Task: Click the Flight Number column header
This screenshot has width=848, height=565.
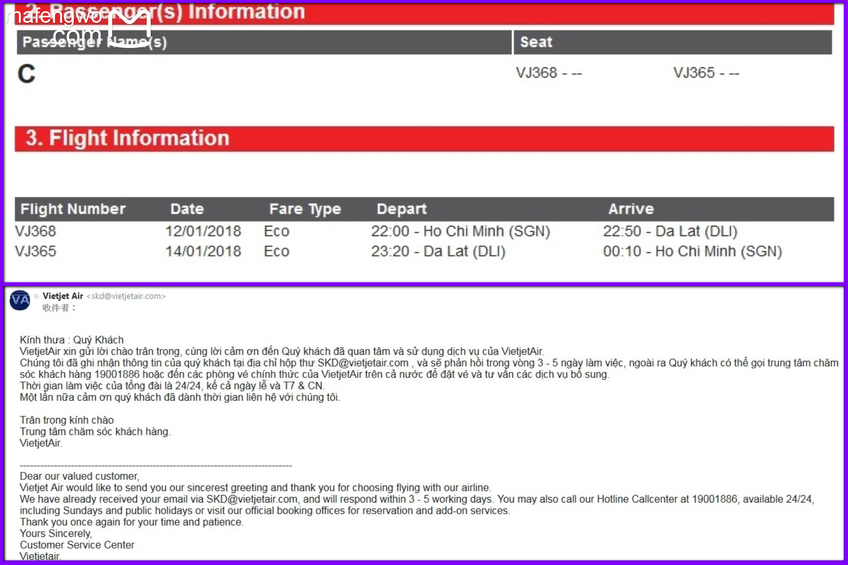Action: point(73,209)
